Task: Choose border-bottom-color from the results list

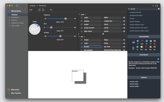Action: tap(137, 25)
